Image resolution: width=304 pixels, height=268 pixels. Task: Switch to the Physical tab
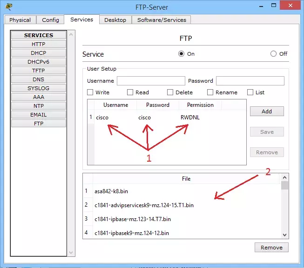pos(20,20)
